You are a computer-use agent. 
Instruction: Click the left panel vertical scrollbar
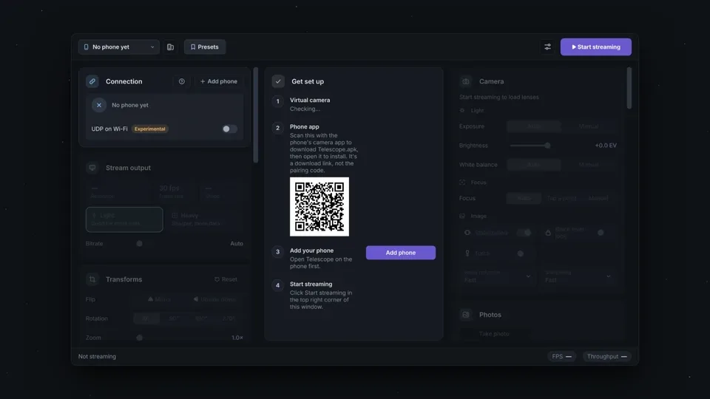point(256,115)
